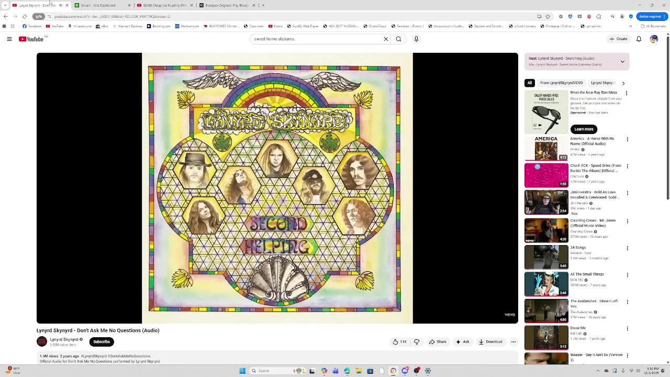Like the video with thumbs up
This screenshot has height=377, width=670.
point(400,342)
